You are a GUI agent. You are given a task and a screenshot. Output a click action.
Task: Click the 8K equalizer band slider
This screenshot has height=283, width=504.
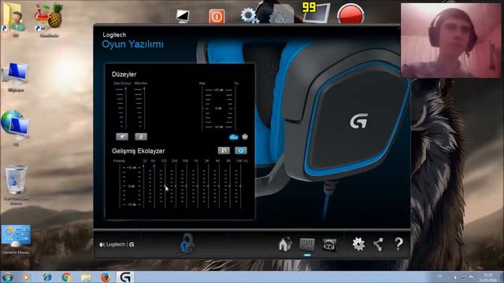230,186
